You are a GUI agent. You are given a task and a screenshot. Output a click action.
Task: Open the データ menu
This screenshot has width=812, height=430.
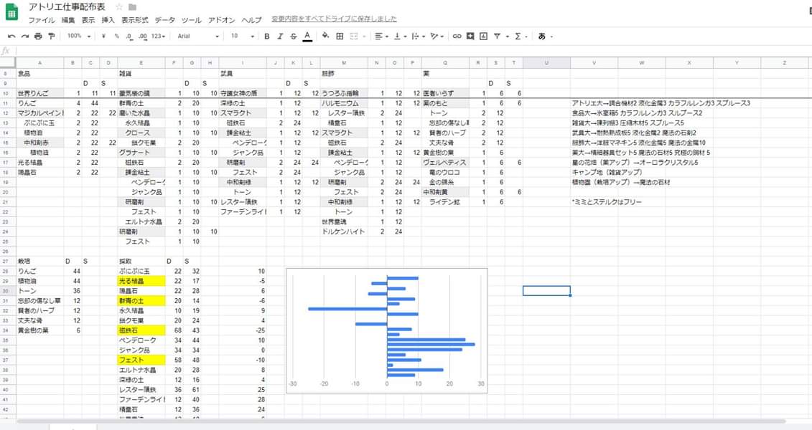(164, 20)
